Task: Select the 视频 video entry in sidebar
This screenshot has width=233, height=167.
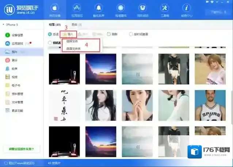Action: 11,77
